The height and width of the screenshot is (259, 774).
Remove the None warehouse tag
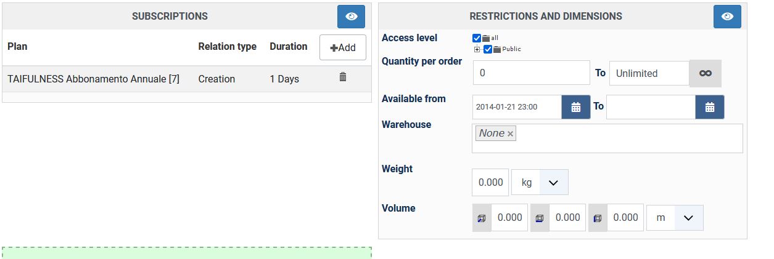pos(510,134)
